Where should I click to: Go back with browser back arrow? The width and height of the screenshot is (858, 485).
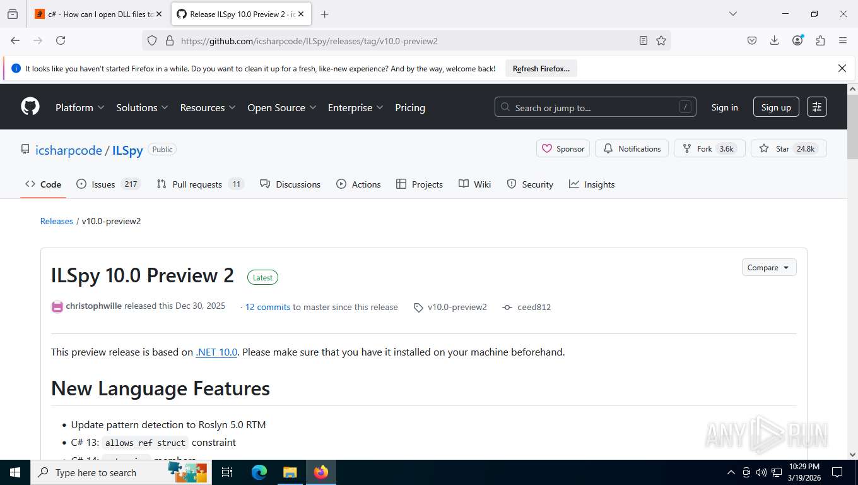(15, 40)
